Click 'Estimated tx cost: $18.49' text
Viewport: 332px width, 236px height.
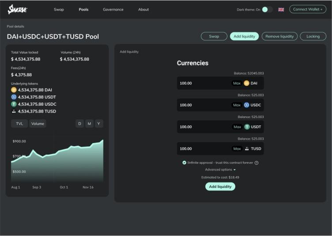(220, 177)
